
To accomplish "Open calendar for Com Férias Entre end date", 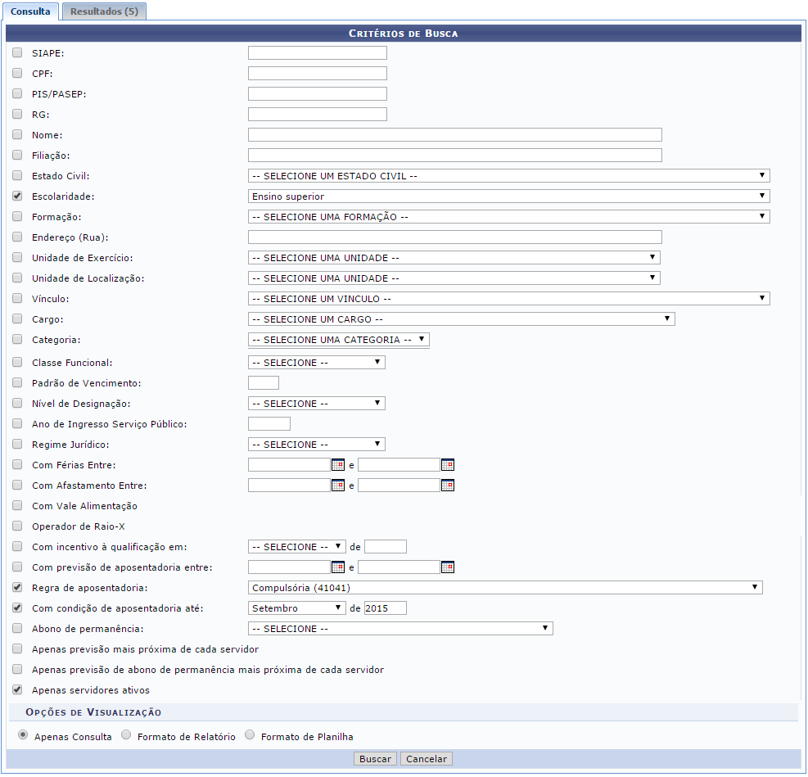I will click(447, 465).
